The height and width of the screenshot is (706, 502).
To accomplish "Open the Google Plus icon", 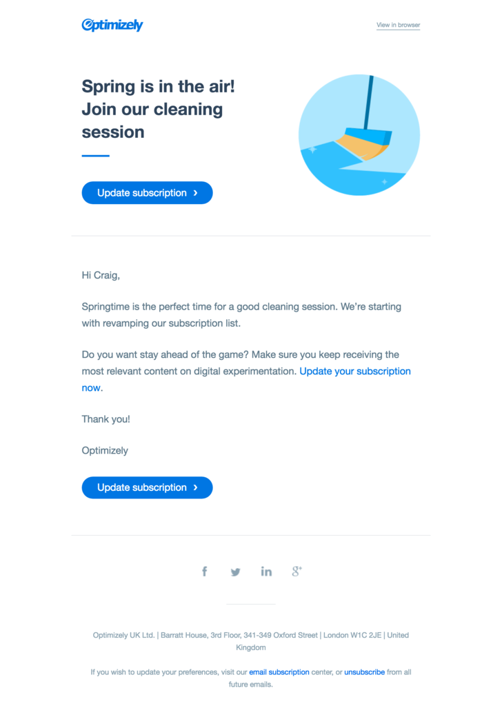I will point(297,571).
